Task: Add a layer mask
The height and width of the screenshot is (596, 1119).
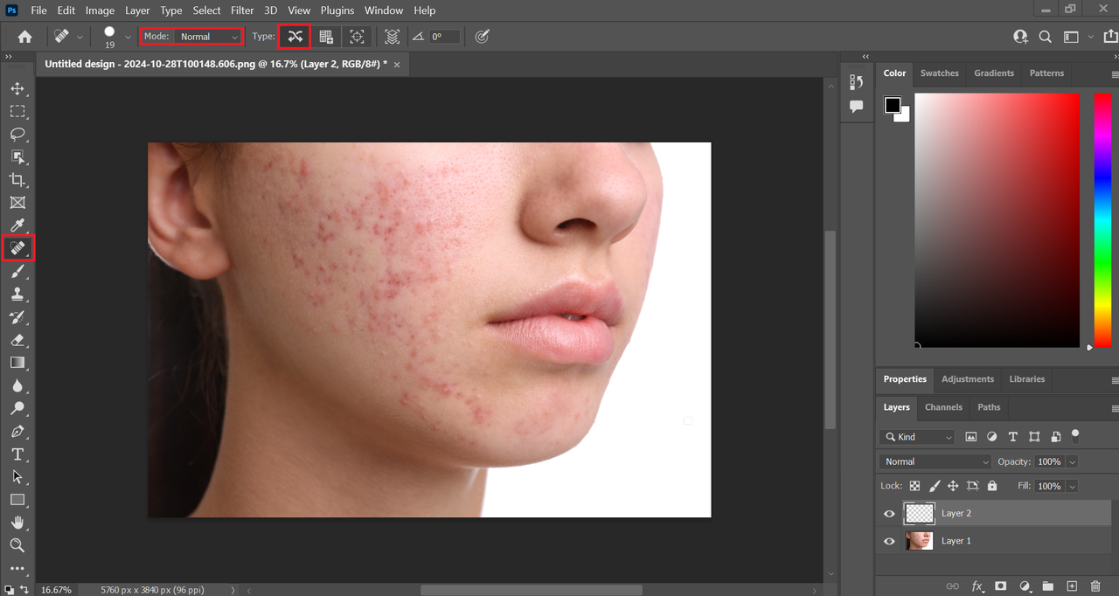Action: coord(1001,586)
